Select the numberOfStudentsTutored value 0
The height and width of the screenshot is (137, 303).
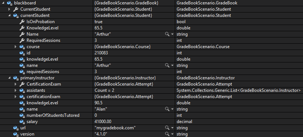tap(96, 115)
